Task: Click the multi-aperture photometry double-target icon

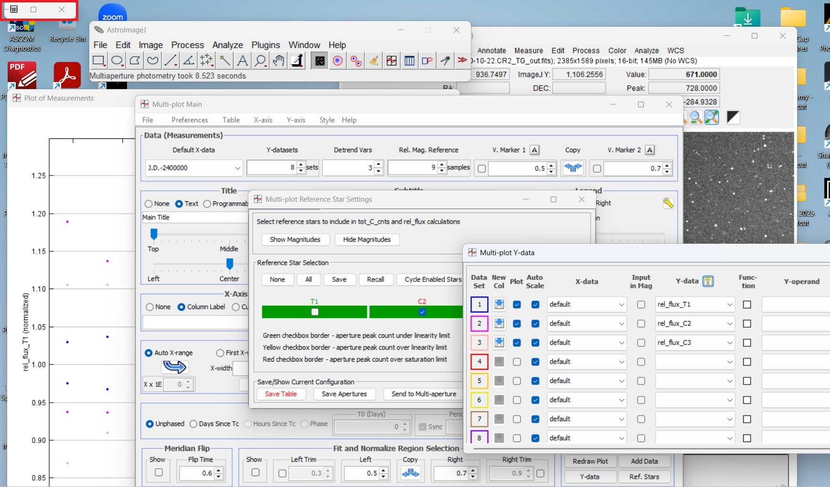Action: pos(356,61)
